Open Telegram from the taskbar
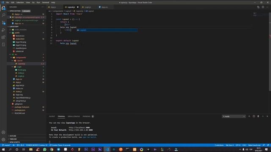Image resolution: width=271 pixels, height=152 pixels. click(58, 149)
